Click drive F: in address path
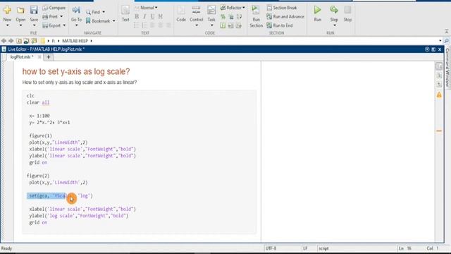The width and height of the screenshot is (451, 254). tap(54, 41)
